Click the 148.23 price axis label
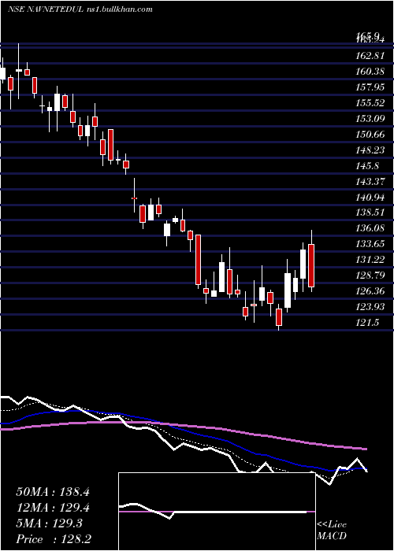This screenshot has height=551, width=394. click(x=371, y=150)
